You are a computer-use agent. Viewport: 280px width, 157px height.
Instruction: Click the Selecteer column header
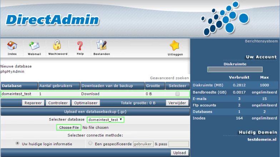point(177,86)
